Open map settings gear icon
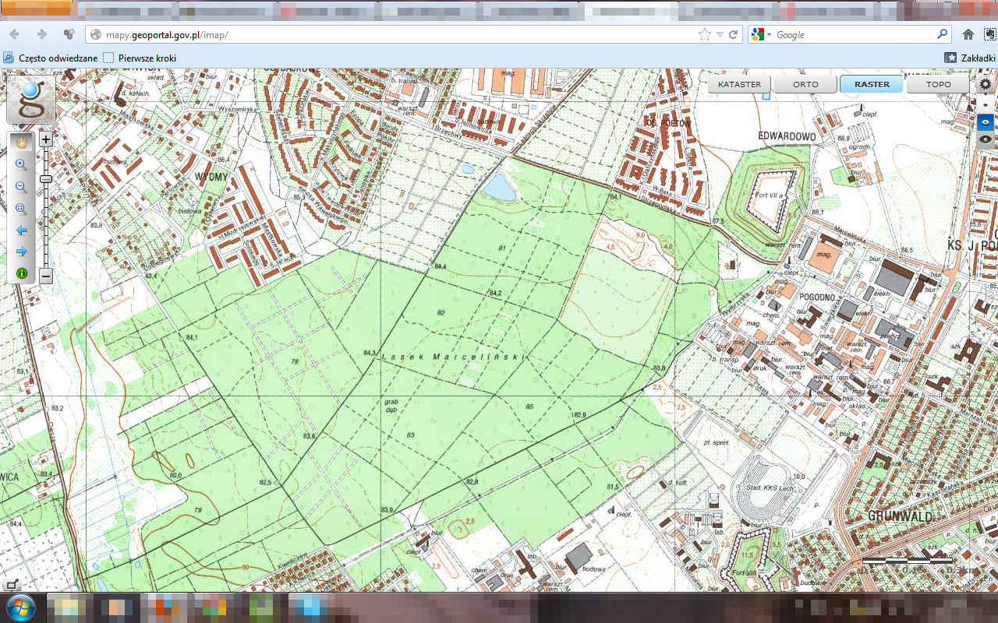 pyautogui.click(x=986, y=84)
